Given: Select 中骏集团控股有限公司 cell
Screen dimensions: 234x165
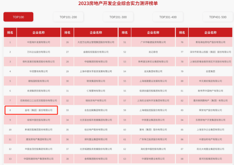Looking at the screenshot, I should click(x=96, y=62).
